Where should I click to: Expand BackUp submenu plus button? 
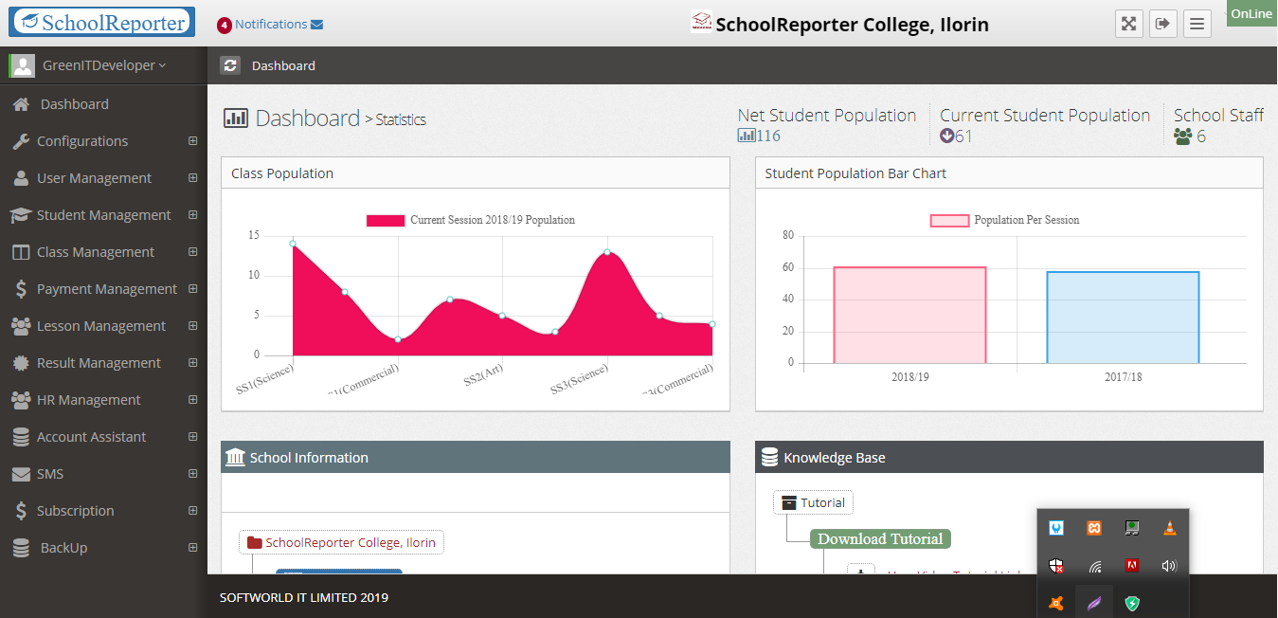(193, 548)
